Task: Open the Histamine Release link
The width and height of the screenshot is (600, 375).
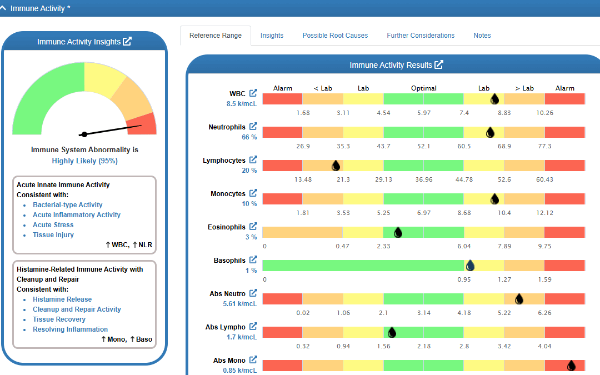Action: coord(62,299)
